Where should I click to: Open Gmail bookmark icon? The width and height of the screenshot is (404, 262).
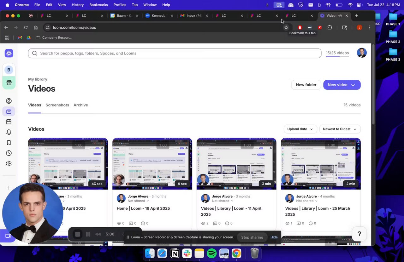(x=20, y=37)
